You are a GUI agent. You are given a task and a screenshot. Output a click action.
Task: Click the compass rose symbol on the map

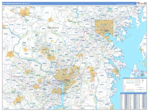[142, 75]
